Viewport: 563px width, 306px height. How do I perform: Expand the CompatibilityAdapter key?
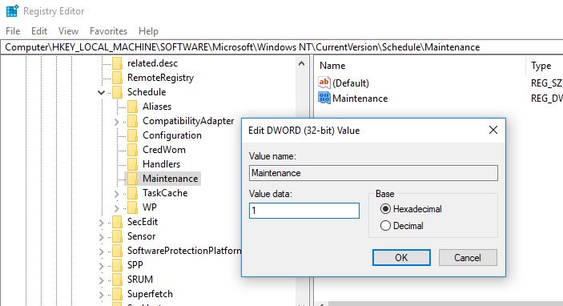[x=116, y=122]
